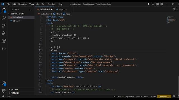This screenshot has width=179, height=100.
Task: Click Ln 12, Col 11 status entry
Action: pyautogui.click(x=118, y=97)
